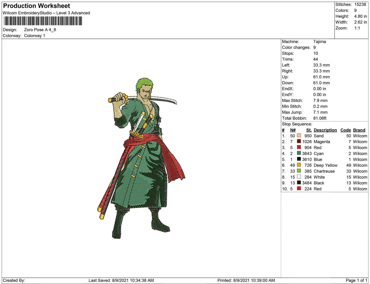Click the barcode under the worksheet title
The height and width of the screenshot is (284, 370).
(x=43, y=21)
